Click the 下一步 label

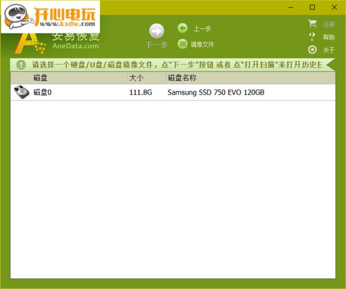(156, 45)
